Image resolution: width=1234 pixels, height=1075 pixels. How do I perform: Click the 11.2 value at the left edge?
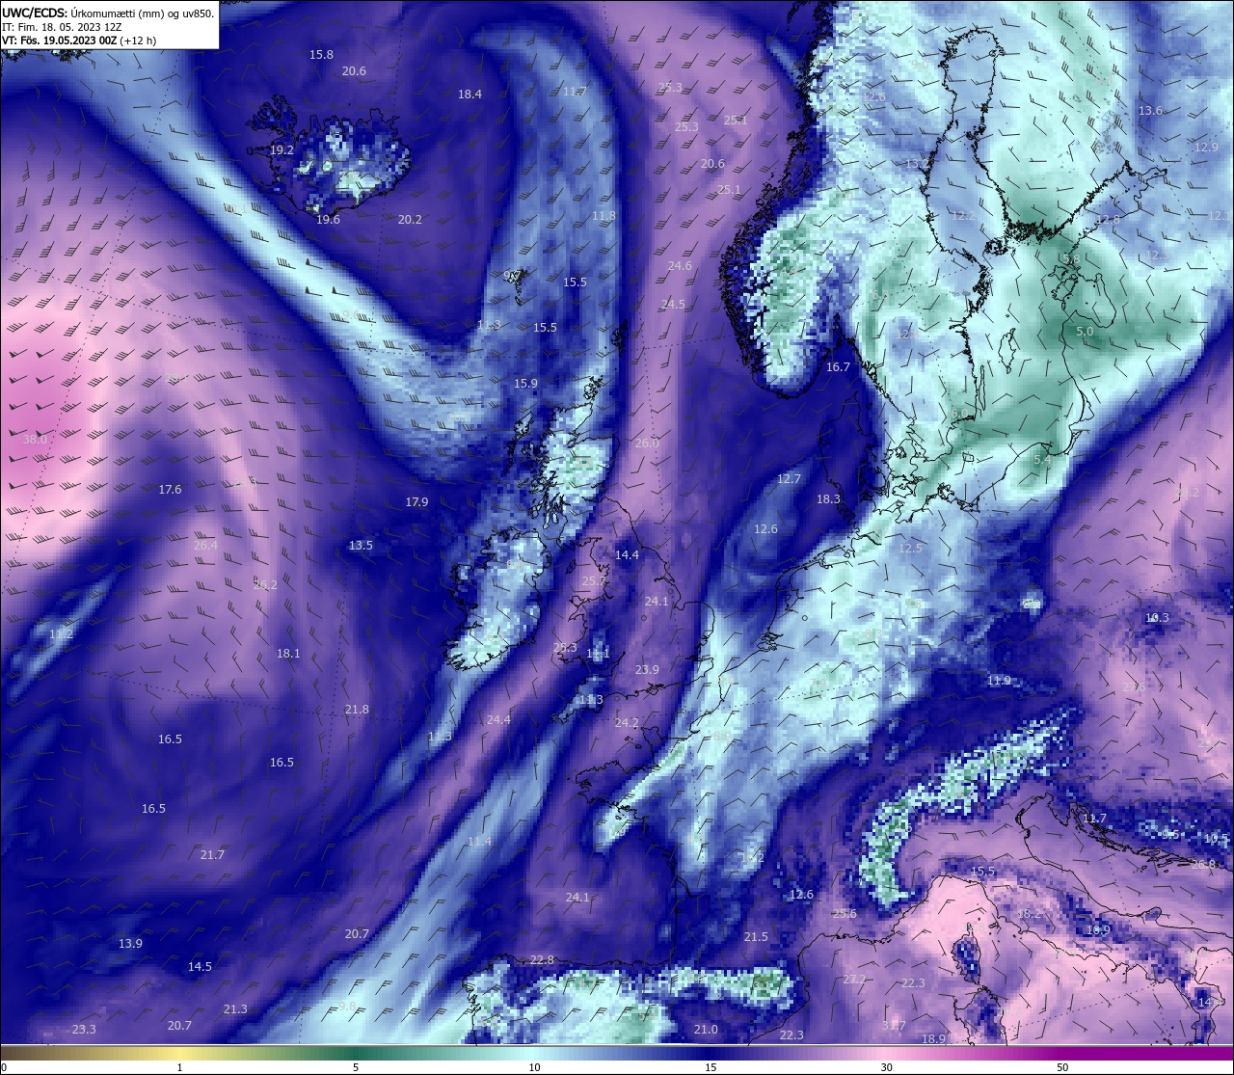[x=61, y=634]
